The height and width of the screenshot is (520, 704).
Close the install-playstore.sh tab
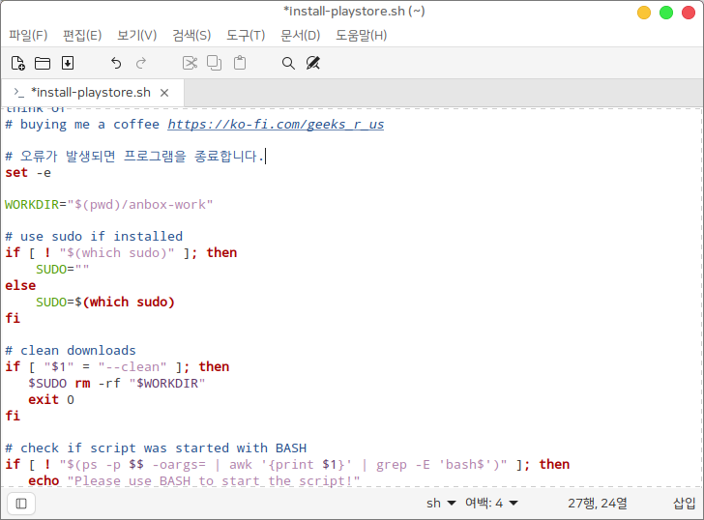[164, 93]
